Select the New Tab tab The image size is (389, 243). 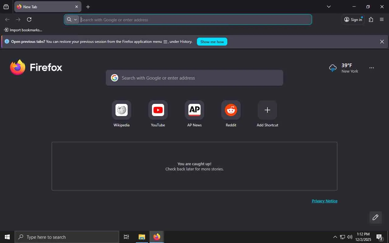[x=48, y=7]
